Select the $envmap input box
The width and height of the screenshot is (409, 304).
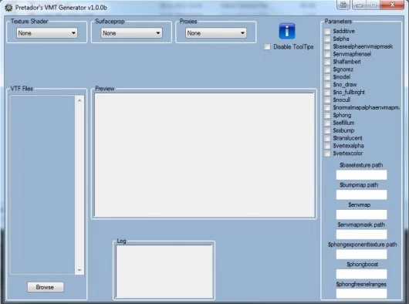361,214
